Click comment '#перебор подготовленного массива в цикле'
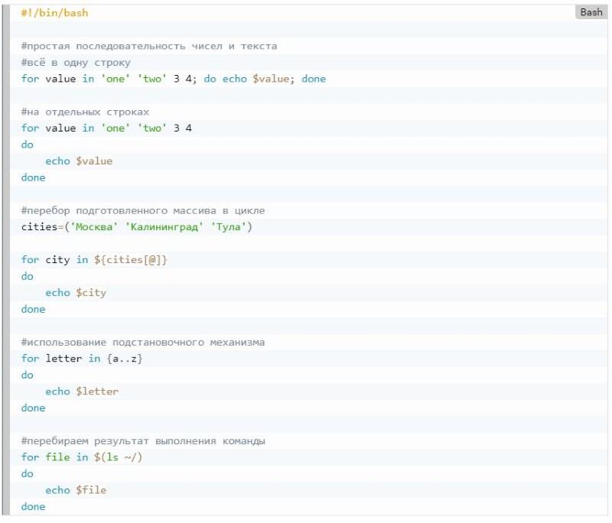This screenshot has width=612, height=523. 143,210
